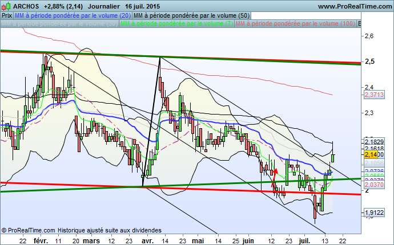Click the 13 date label on time axis
The width and height of the screenshot is (394, 245).
coord(325,241)
